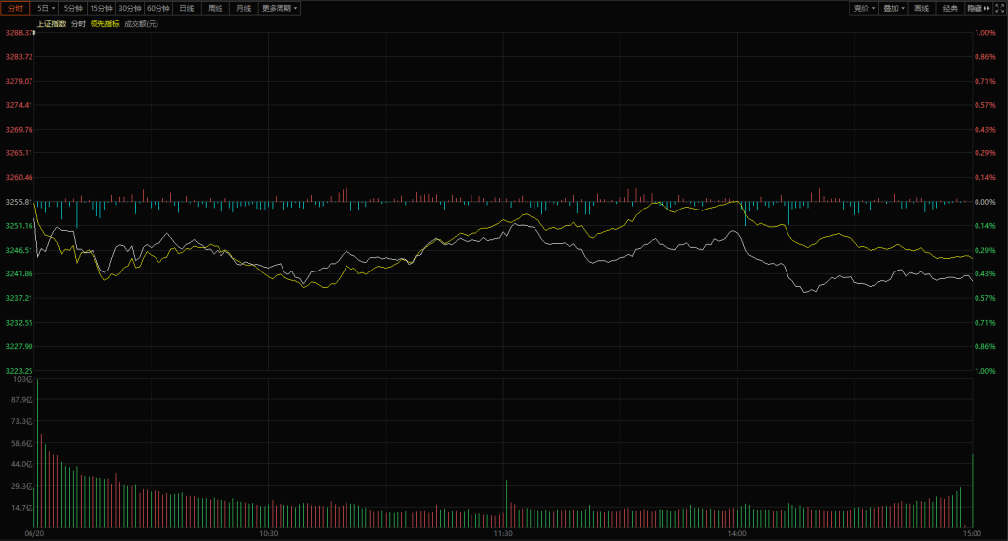Image resolution: width=1008 pixels, height=541 pixels.
Task: Click the fullscreen expand icon
Action: 999,8
